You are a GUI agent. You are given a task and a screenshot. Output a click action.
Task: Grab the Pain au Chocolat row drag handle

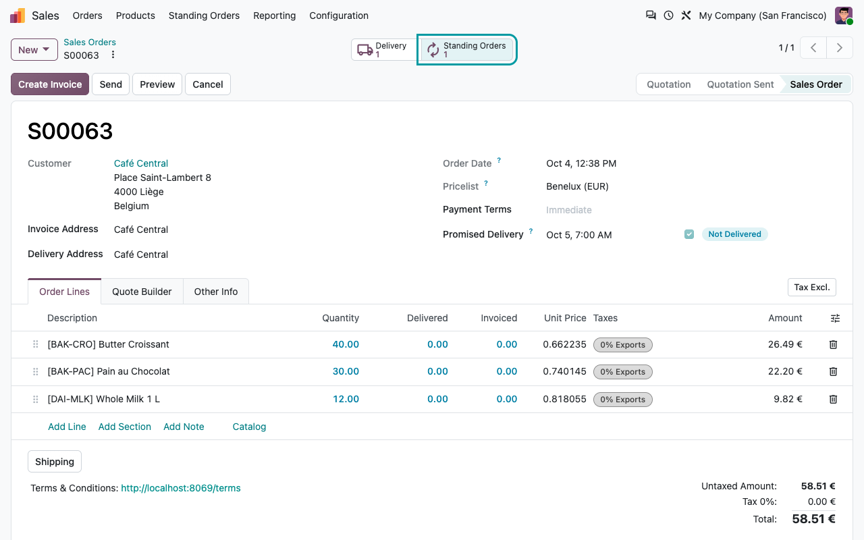click(x=35, y=371)
